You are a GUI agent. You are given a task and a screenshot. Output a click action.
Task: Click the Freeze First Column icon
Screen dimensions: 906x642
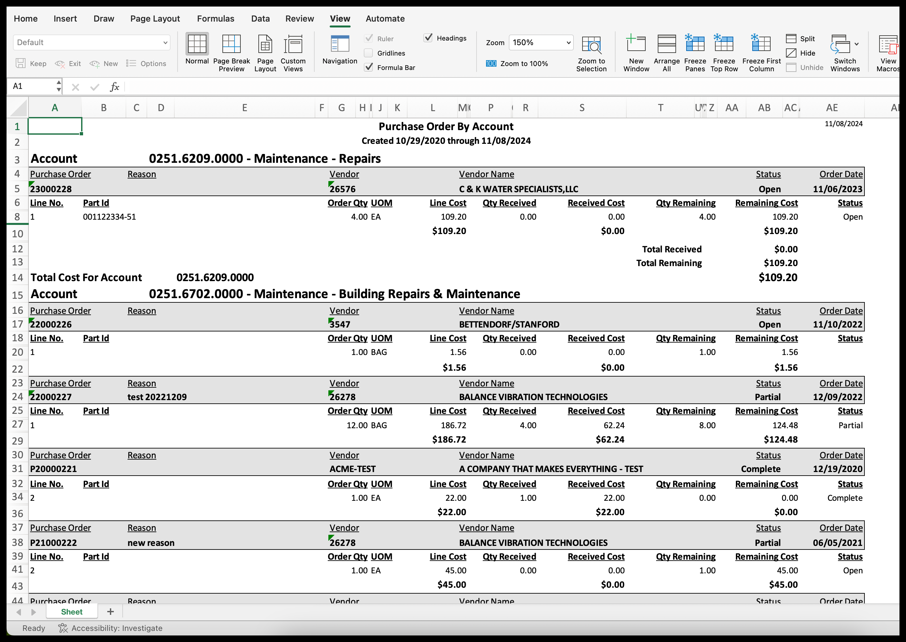(761, 44)
